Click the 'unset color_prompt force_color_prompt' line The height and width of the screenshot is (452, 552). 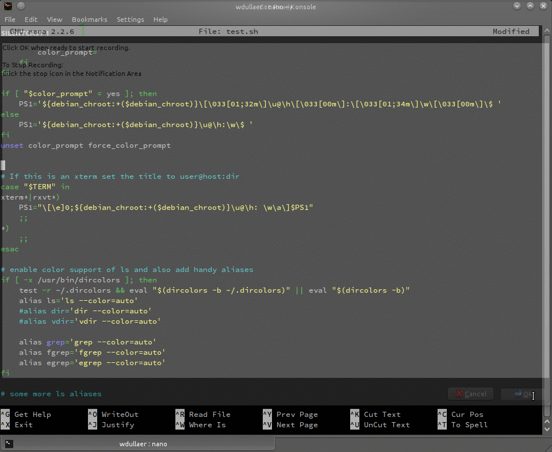[86, 145]
